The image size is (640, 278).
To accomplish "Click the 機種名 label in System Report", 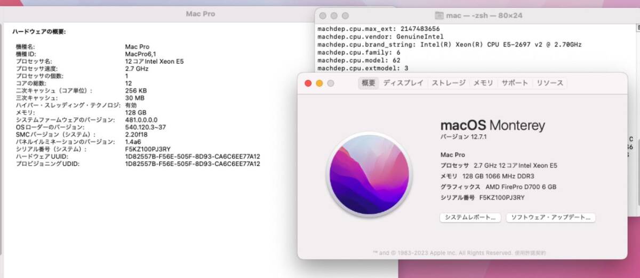I will 26,47.
